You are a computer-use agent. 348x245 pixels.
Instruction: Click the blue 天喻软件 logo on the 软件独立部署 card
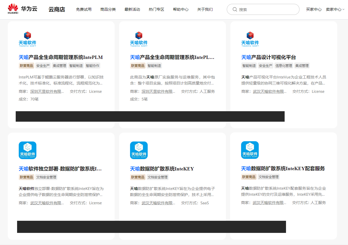[28, 150]
